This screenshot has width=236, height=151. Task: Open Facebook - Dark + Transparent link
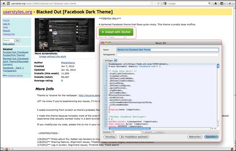coord(13,69)
